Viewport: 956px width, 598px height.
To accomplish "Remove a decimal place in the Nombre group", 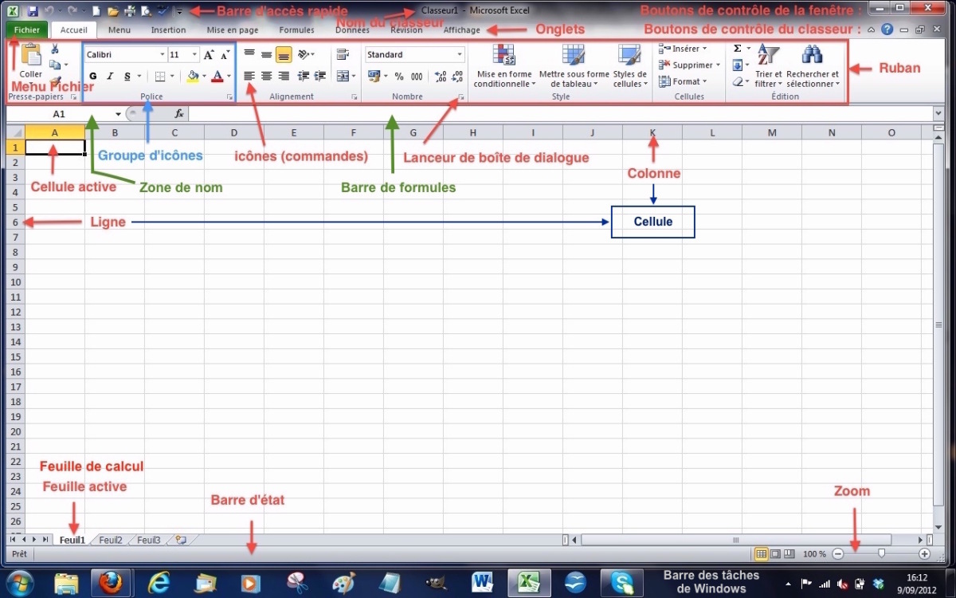I will tap(457, 77).
